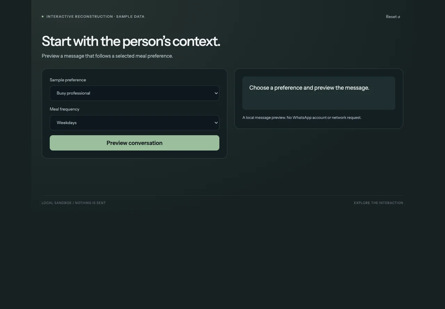Click the Preview conversation button
The height and width of the screenshot is (309, 445).
(135, 143)
